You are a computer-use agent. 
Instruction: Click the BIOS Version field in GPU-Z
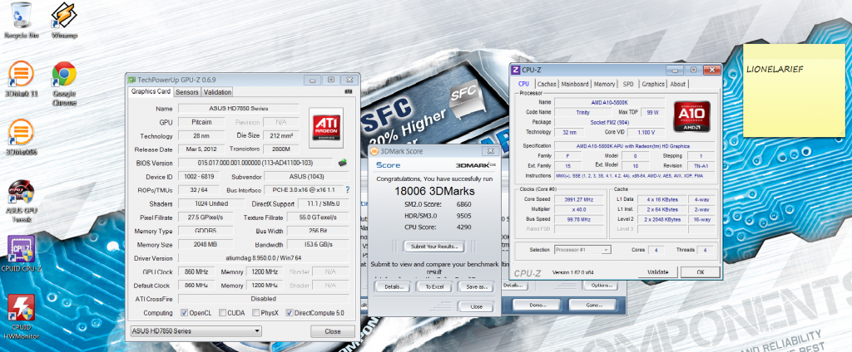pos(256,163)
